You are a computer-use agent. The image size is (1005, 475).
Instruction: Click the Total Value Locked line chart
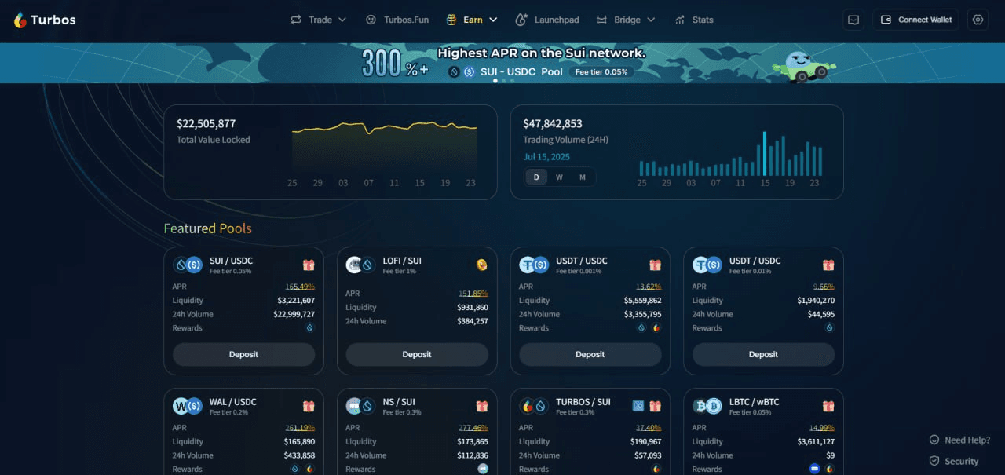pyautogui.click(x=385, y=148)
